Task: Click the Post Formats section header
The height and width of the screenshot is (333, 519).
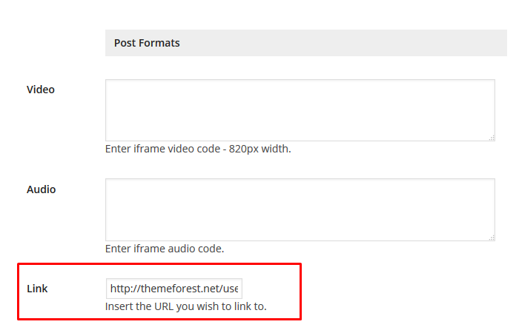Action: coord(147,43)
